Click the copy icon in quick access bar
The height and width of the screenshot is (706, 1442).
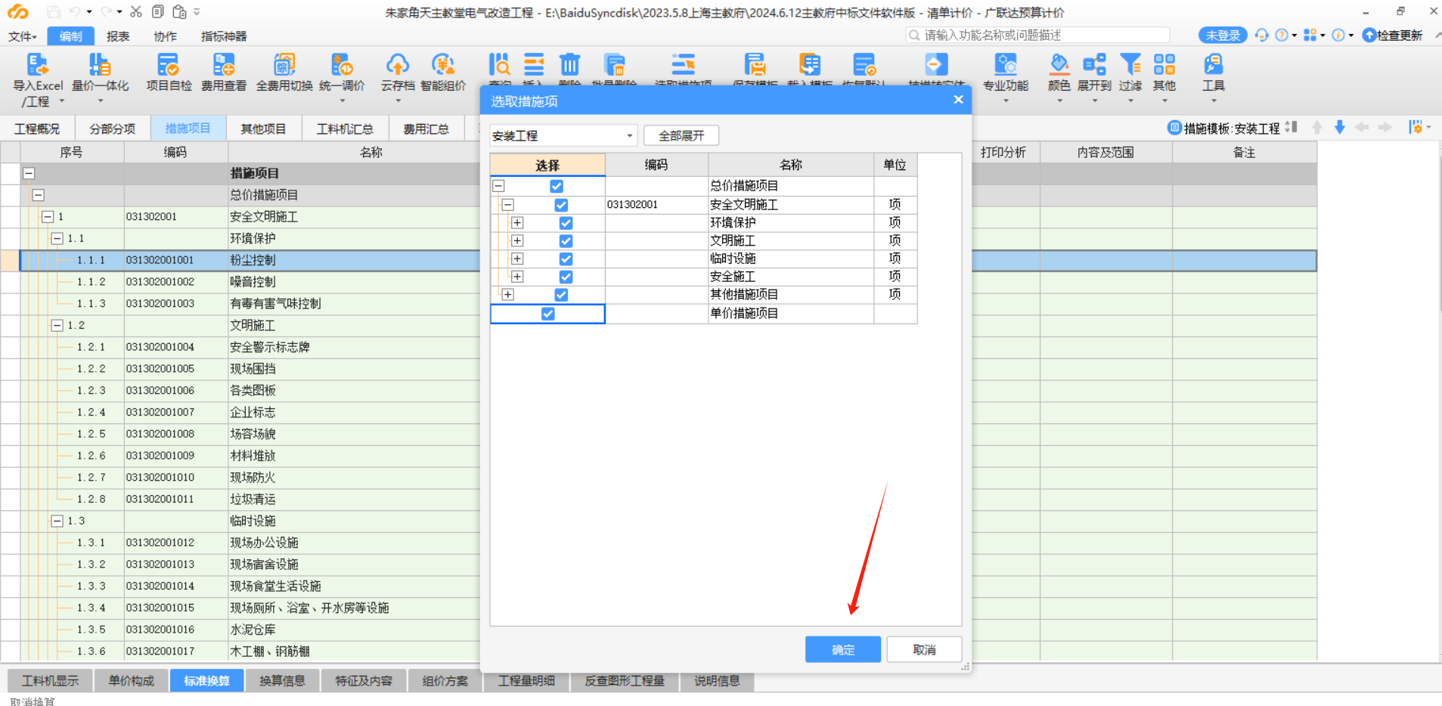(157, 11)
